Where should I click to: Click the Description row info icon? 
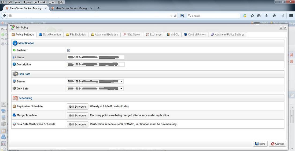point(14,64)
